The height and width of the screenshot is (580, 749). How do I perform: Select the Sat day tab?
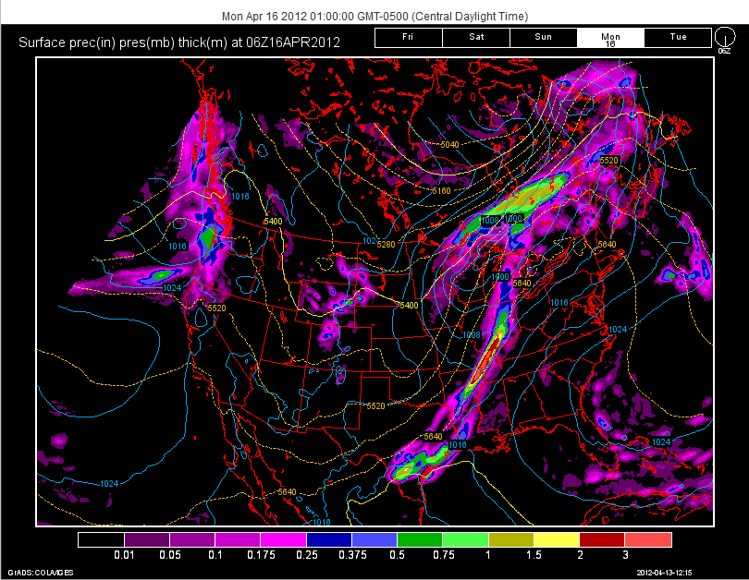coord(476,38)
